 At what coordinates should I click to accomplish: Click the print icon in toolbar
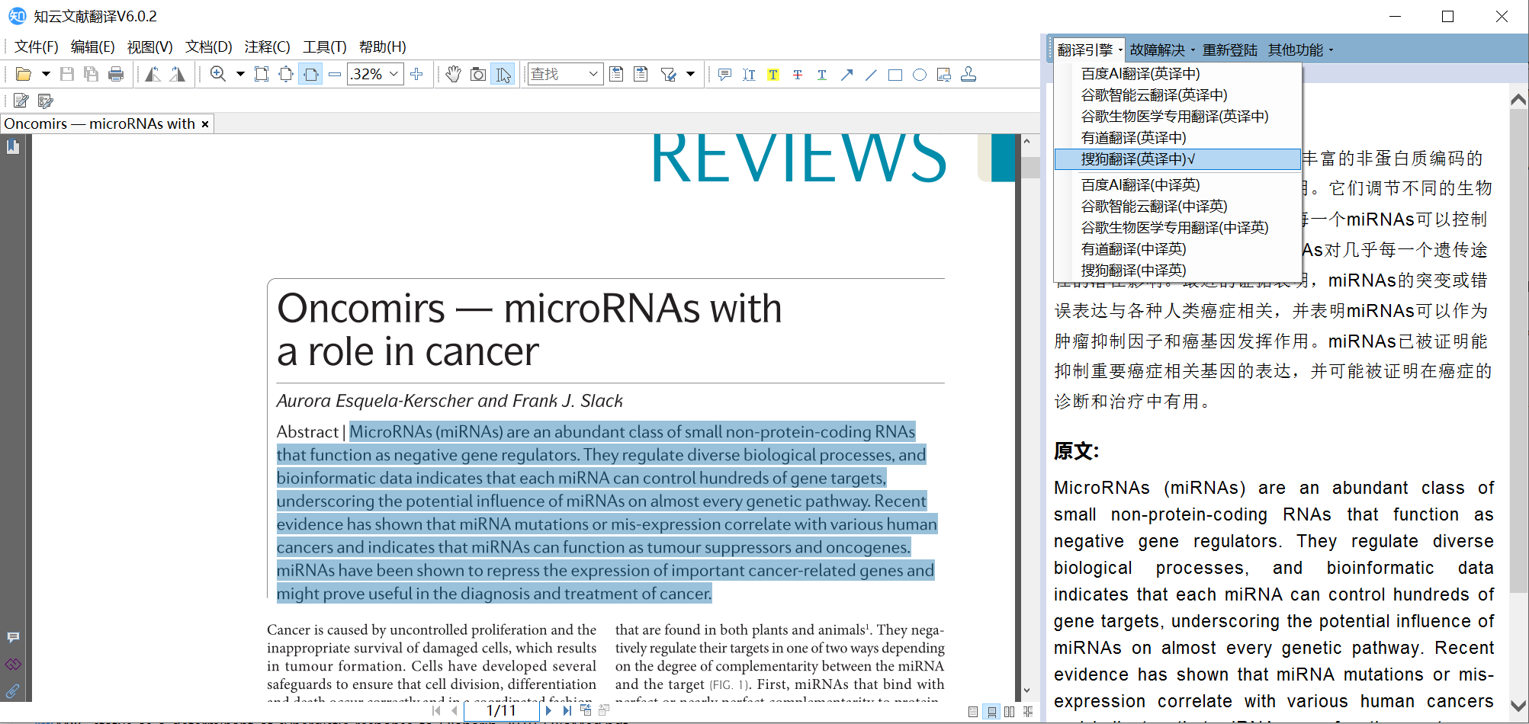pos(116,74)
